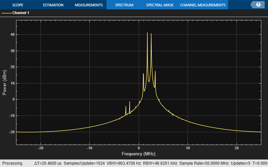The height and width of the screenshot is (167, 268).
Task: Click the tallest spectral peak near 41 dBm
Action: [147, 33]
